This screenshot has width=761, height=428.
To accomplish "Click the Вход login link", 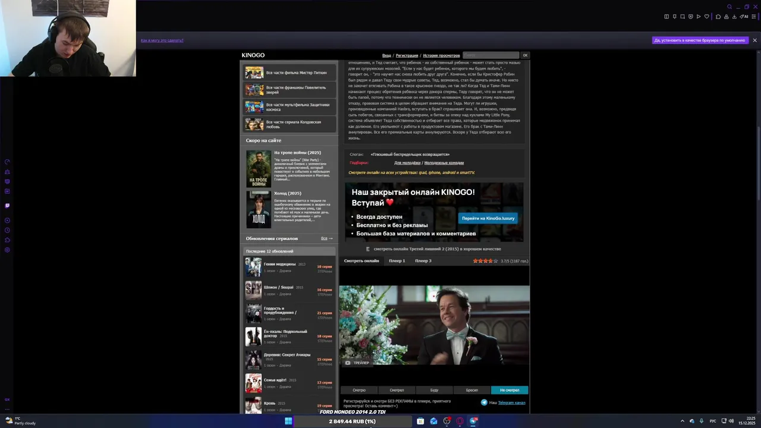I will (386, 55).
